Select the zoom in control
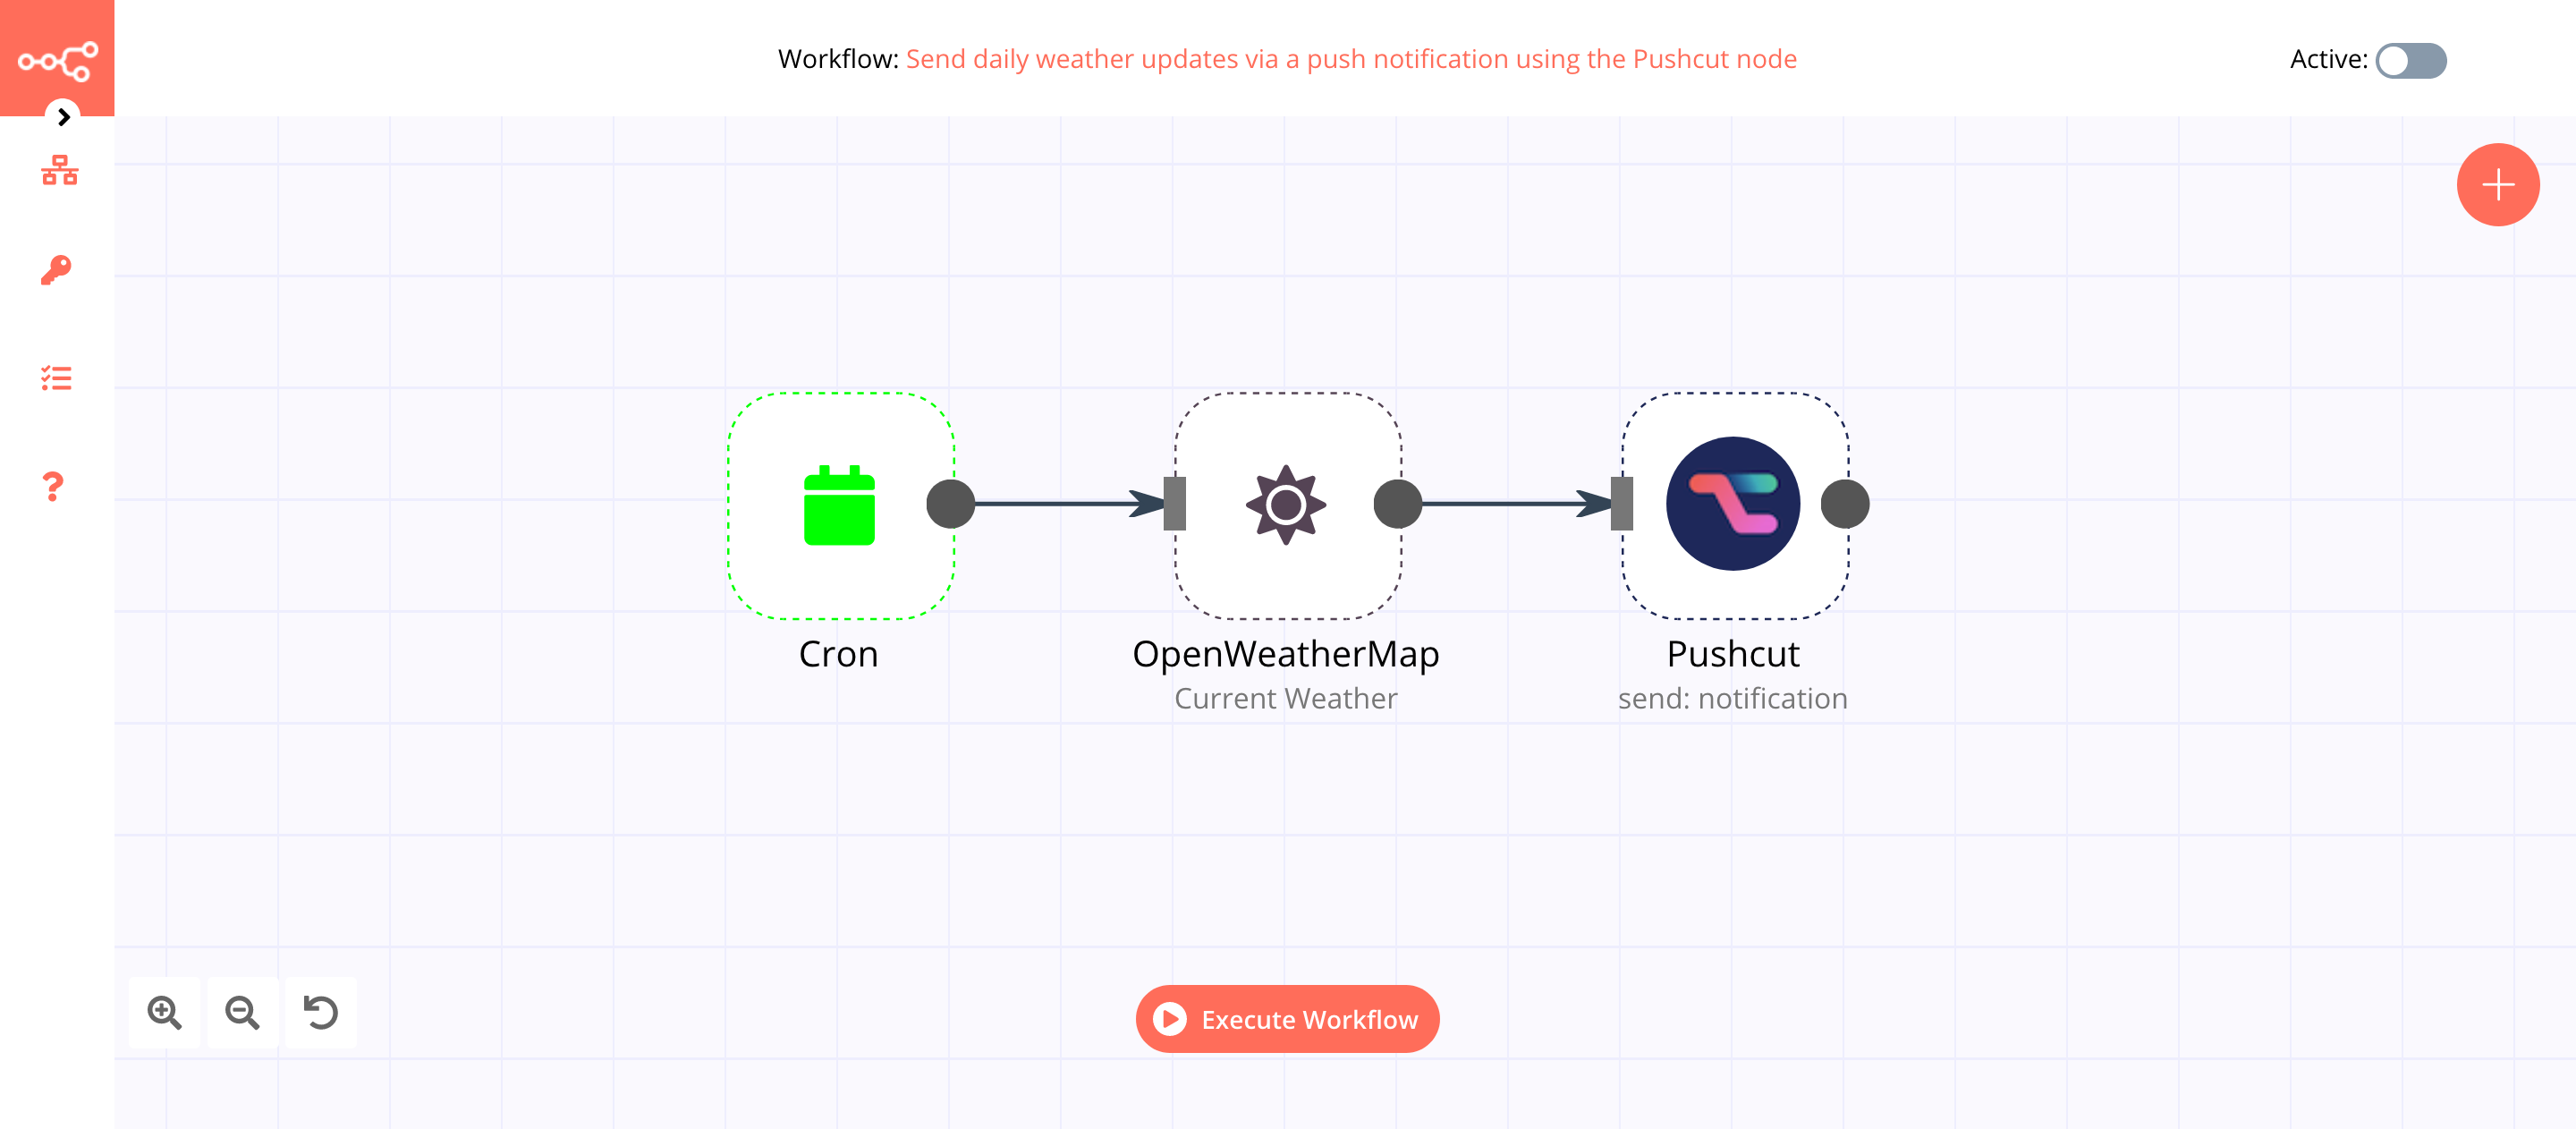This screenshot has width=2576, height=1129. click(x=165, y=1013)
